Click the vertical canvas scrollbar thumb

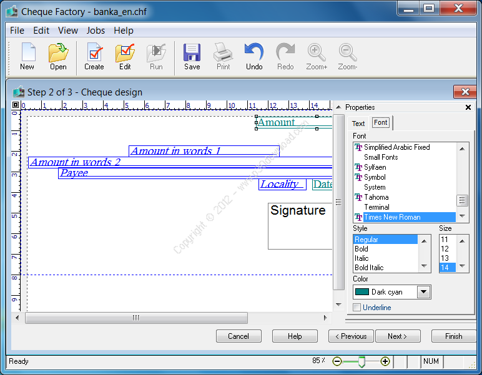coord(338,202)
